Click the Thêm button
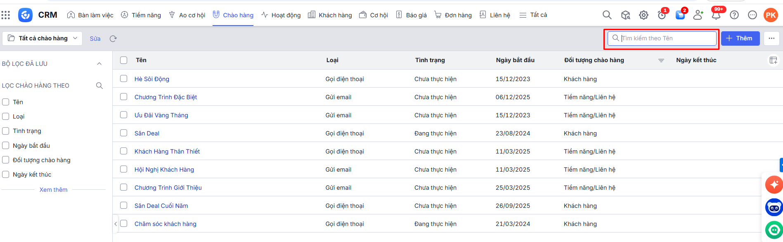The width and height of the screenshot is (783, 242). tap(740, 38)
